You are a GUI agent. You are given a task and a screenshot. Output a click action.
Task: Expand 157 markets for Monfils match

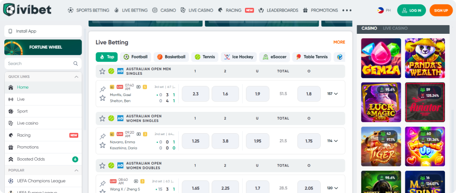332,94
